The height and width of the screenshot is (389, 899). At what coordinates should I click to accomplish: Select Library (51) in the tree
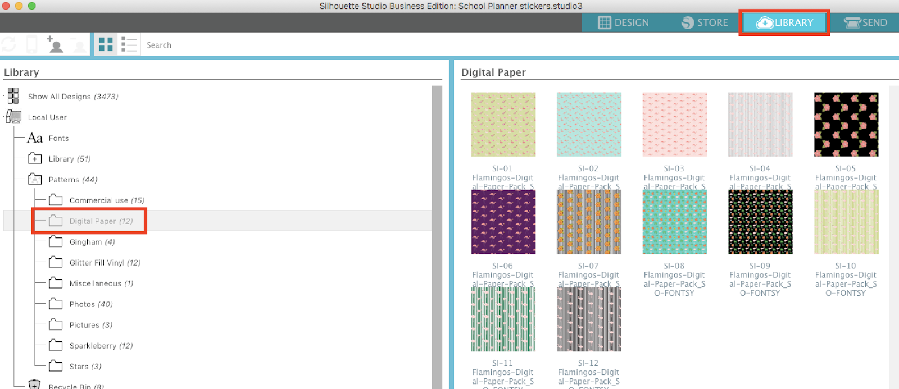[70, 159]
